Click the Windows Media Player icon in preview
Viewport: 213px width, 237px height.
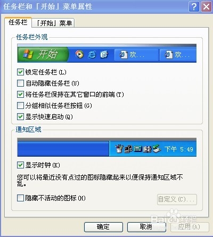79,54
